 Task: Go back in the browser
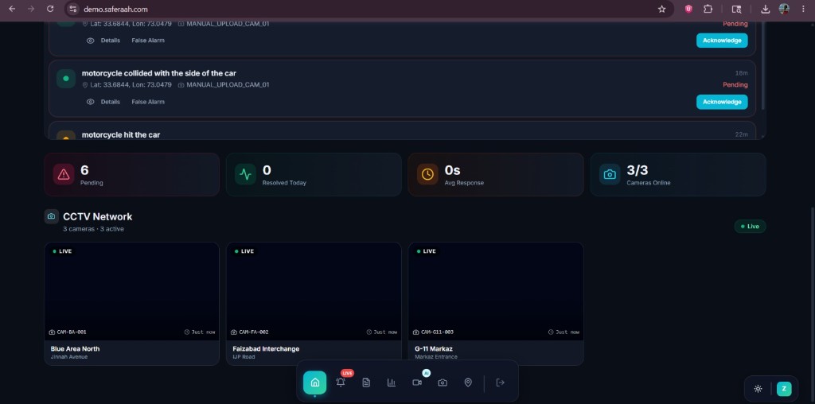coord(12,9)
